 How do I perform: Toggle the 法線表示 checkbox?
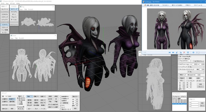coord(61,101)
